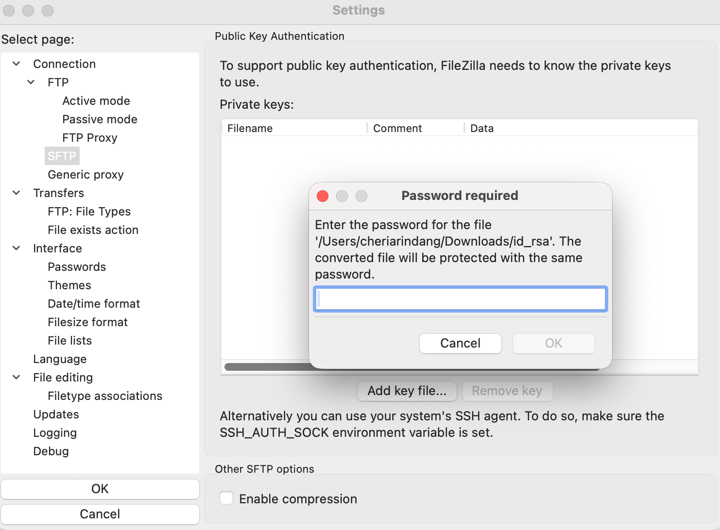Screen dimensions: 720x530
Task: Open the Passive mode settings page
Action: coord(100,119)
